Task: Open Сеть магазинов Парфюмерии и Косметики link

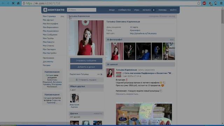Action: 148,73
